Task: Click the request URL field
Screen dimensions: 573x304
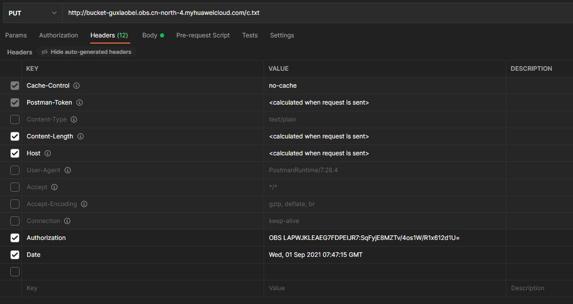Action: tap(308, 13)
